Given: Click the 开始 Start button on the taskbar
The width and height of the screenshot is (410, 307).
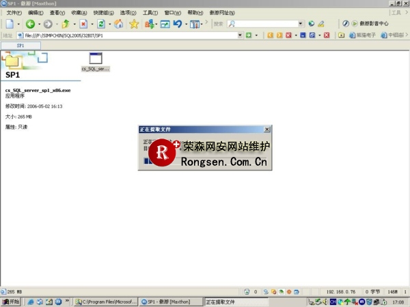Looking at the screenshot, I should point(11,302).
